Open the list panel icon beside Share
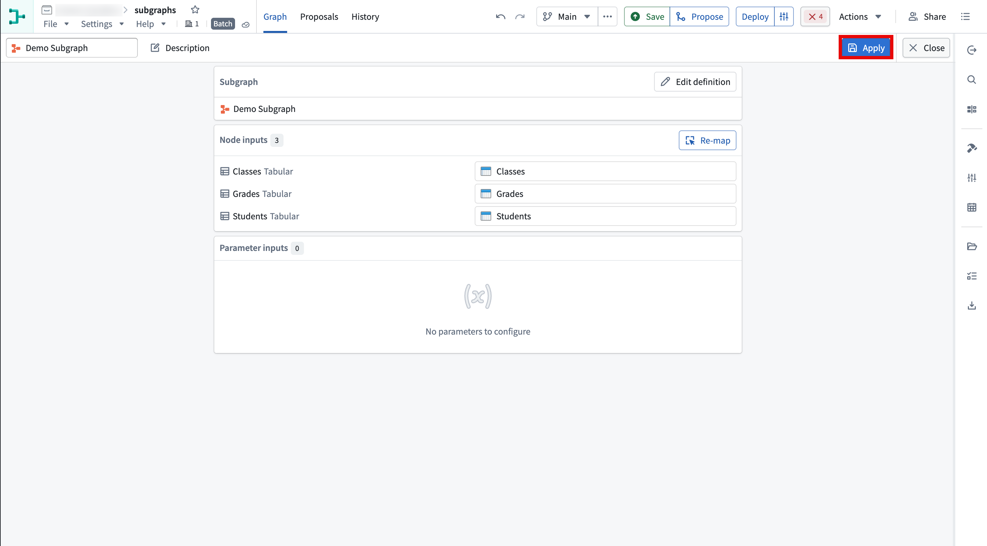Image resolution: width=987 pixels, height=546 pixels. pyautogui.click(x=965, y=16)
